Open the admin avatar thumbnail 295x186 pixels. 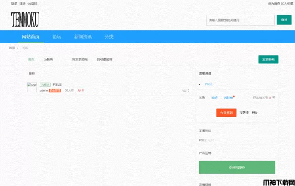(x=32, y=87)
